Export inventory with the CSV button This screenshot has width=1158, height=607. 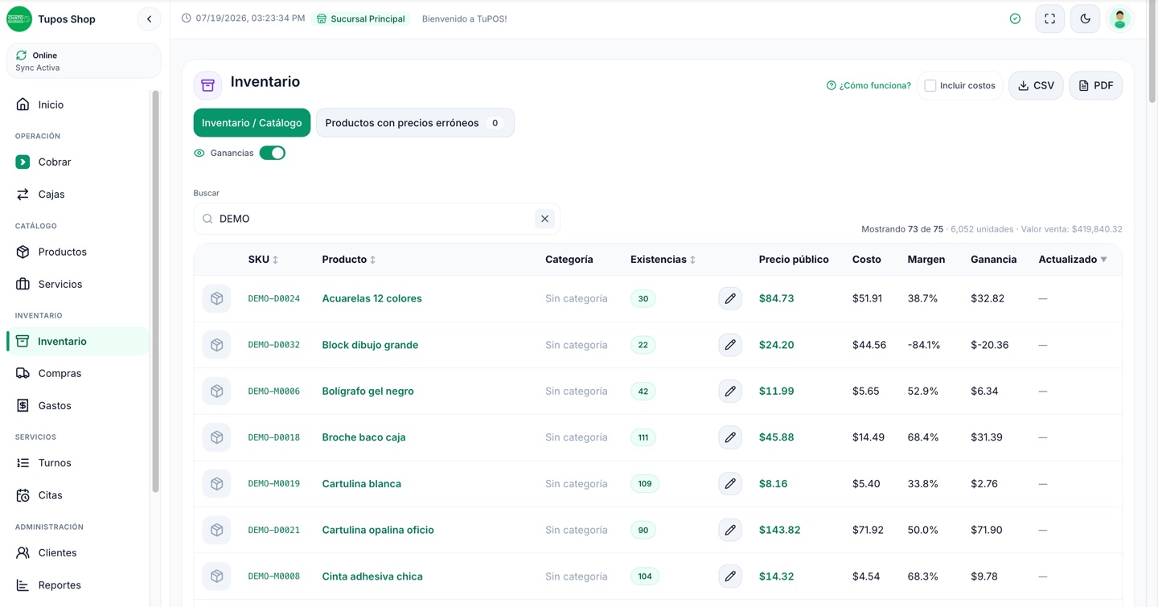1036,85
